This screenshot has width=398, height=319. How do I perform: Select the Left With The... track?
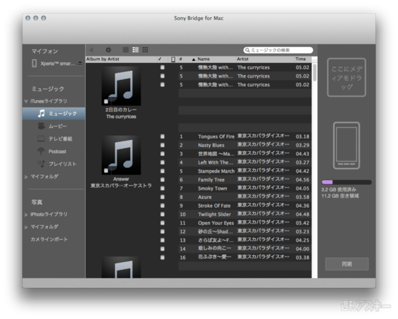pos(245,162)
